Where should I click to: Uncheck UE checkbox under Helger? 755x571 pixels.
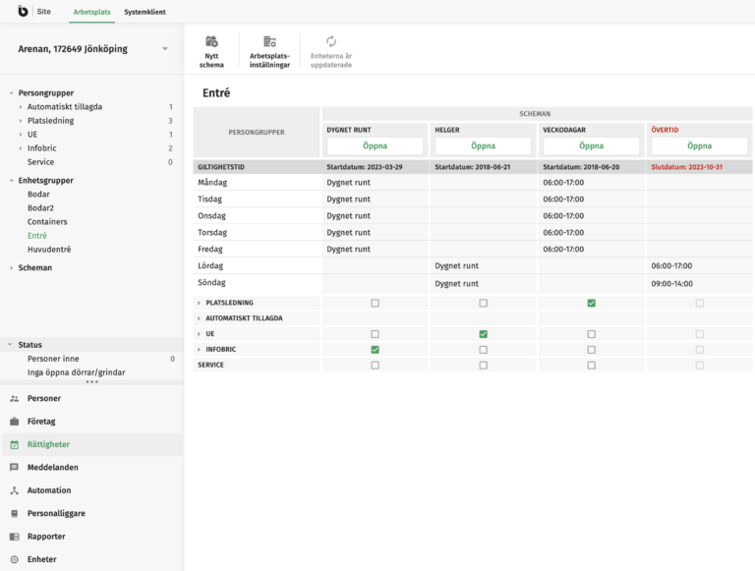coord(483,334)
